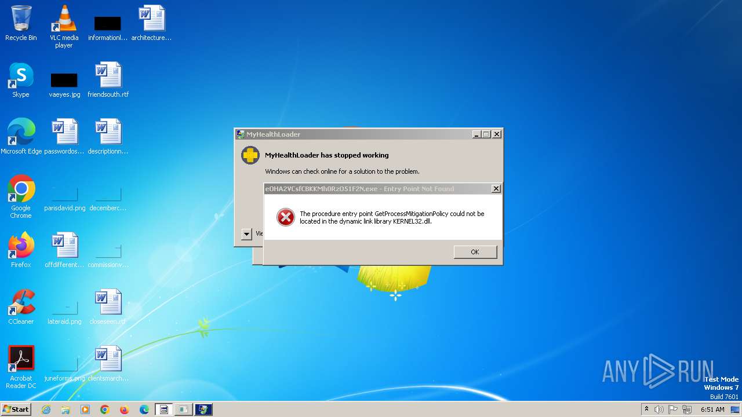Close the Entry Point Not Found error dialog
The width and height of the screenshot is (742, 417).
(x=496, y=189)
